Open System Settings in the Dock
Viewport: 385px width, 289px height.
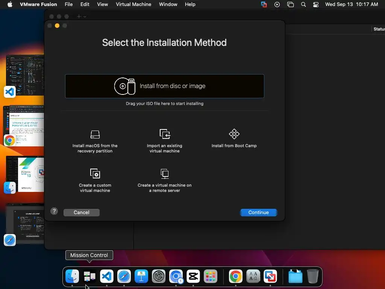tap(159, 276)
